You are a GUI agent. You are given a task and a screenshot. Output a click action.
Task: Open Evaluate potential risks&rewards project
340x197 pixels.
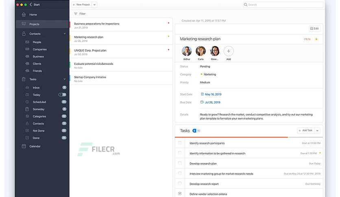pyautogui.click(x=121, y=65)
